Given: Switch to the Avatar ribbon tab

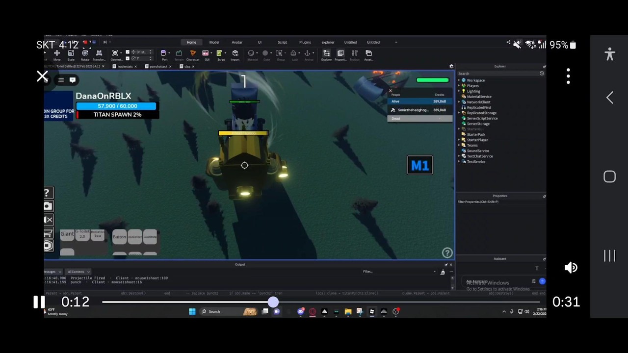Looking at the screenshot, I should [237, 42].
